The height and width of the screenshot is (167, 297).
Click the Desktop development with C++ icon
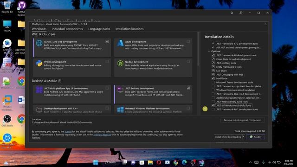coord(39,110)
